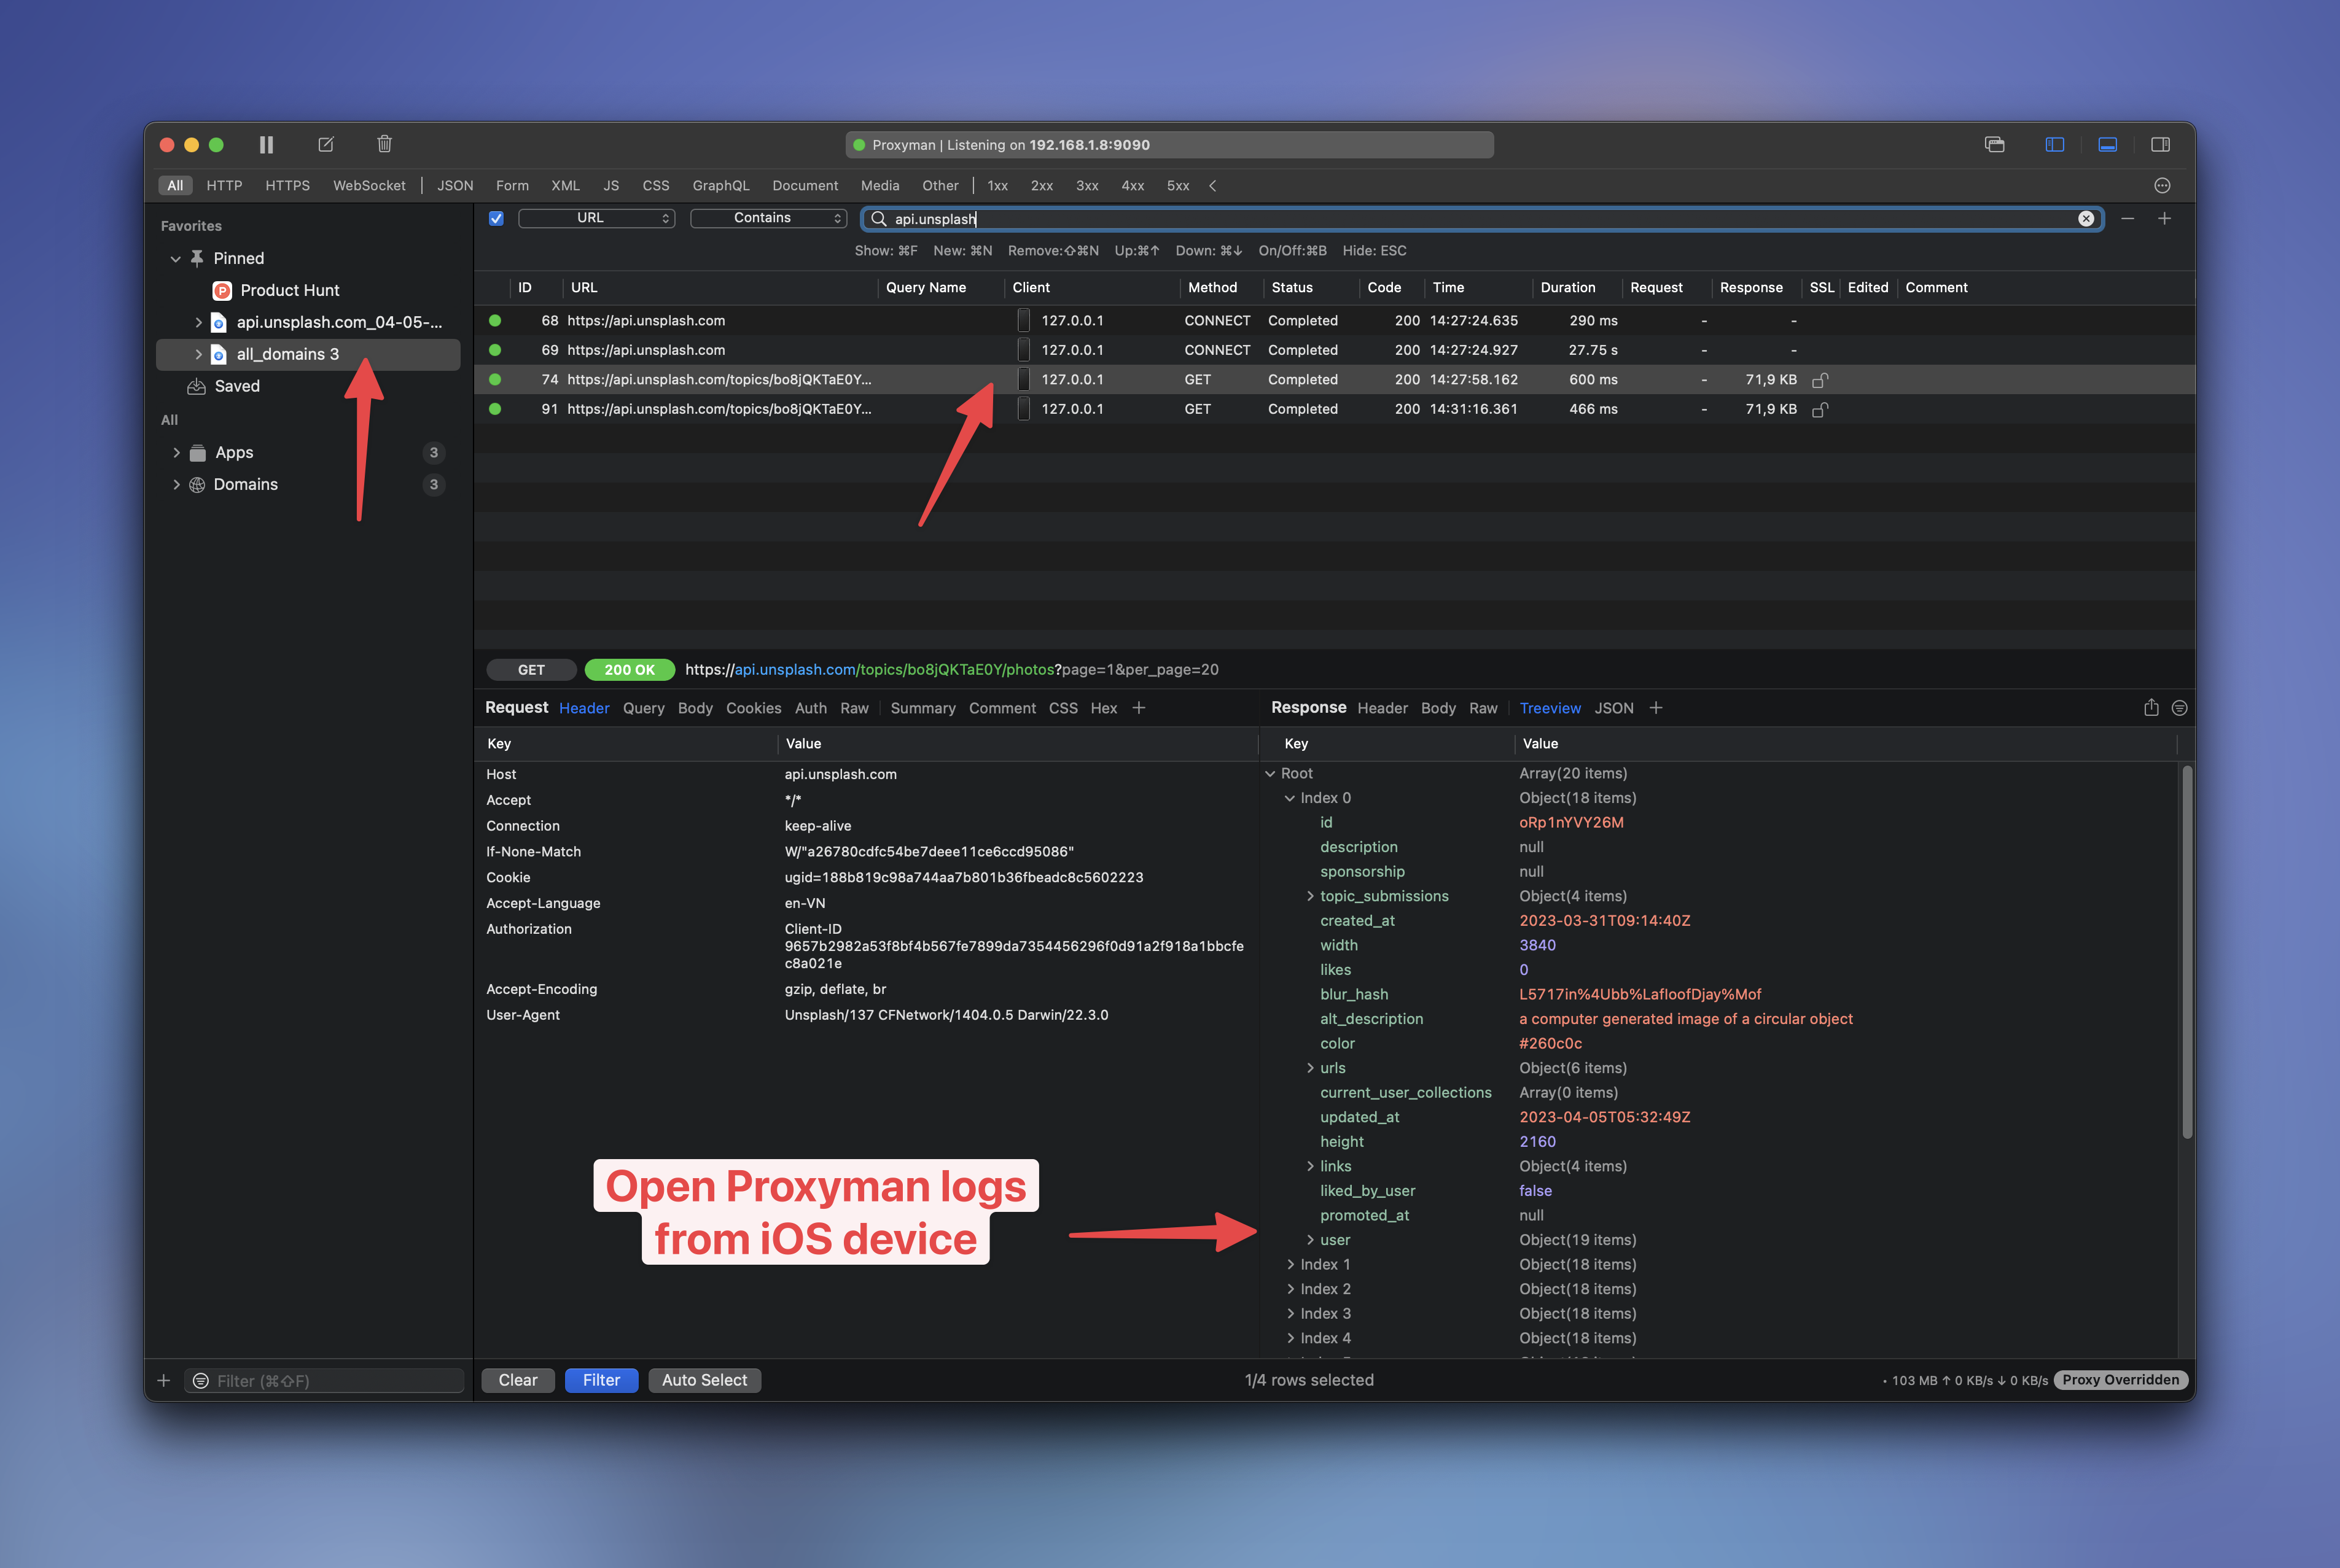Image resolution: width=2340 pixels, height=1568 pixels.
Task: Expand Index 1 in response tree
Action: [x=1290, y=1265]
